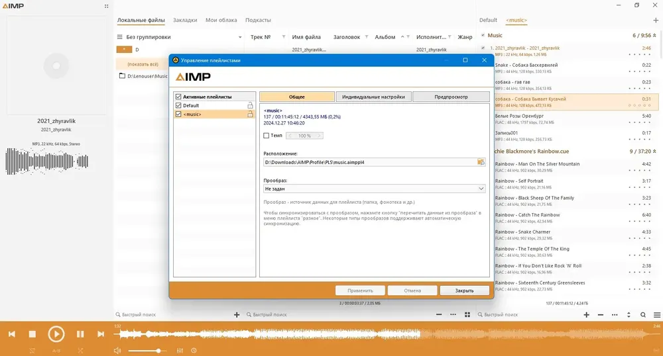Switch to grid view icon in file table
663x356 pixels.
pos(467,315)
